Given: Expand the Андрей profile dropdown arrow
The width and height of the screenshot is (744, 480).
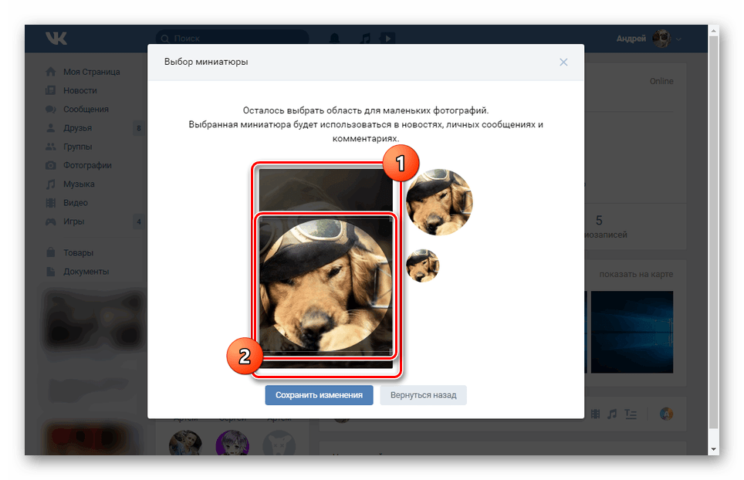Looking at the screenshot, I should point(679,39).
